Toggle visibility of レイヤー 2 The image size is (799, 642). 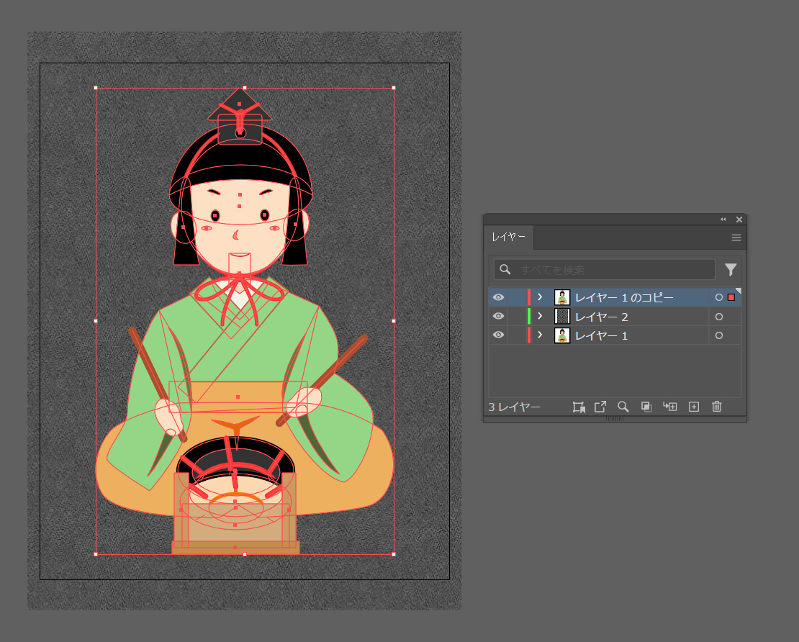pyautogui.click(x=498, y=316)
